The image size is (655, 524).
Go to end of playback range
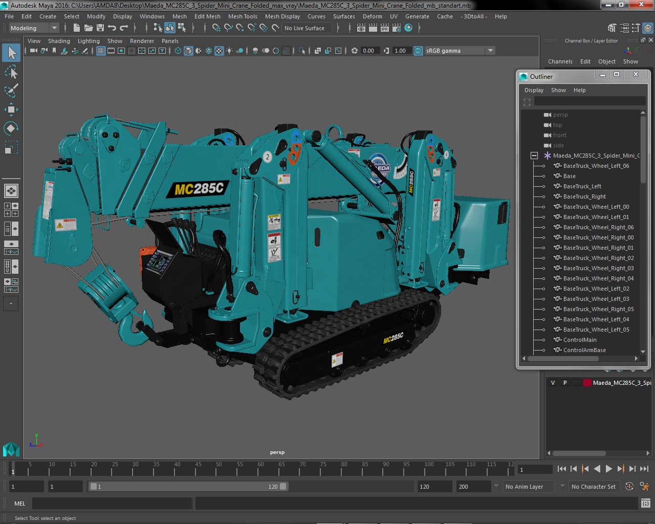coord(644,469)
